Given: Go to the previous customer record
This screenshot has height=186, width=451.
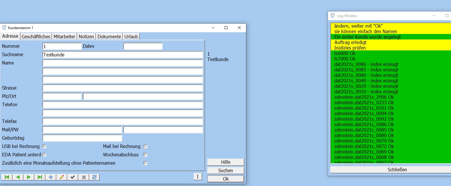Looking at the screenshot, I should 18,177.
